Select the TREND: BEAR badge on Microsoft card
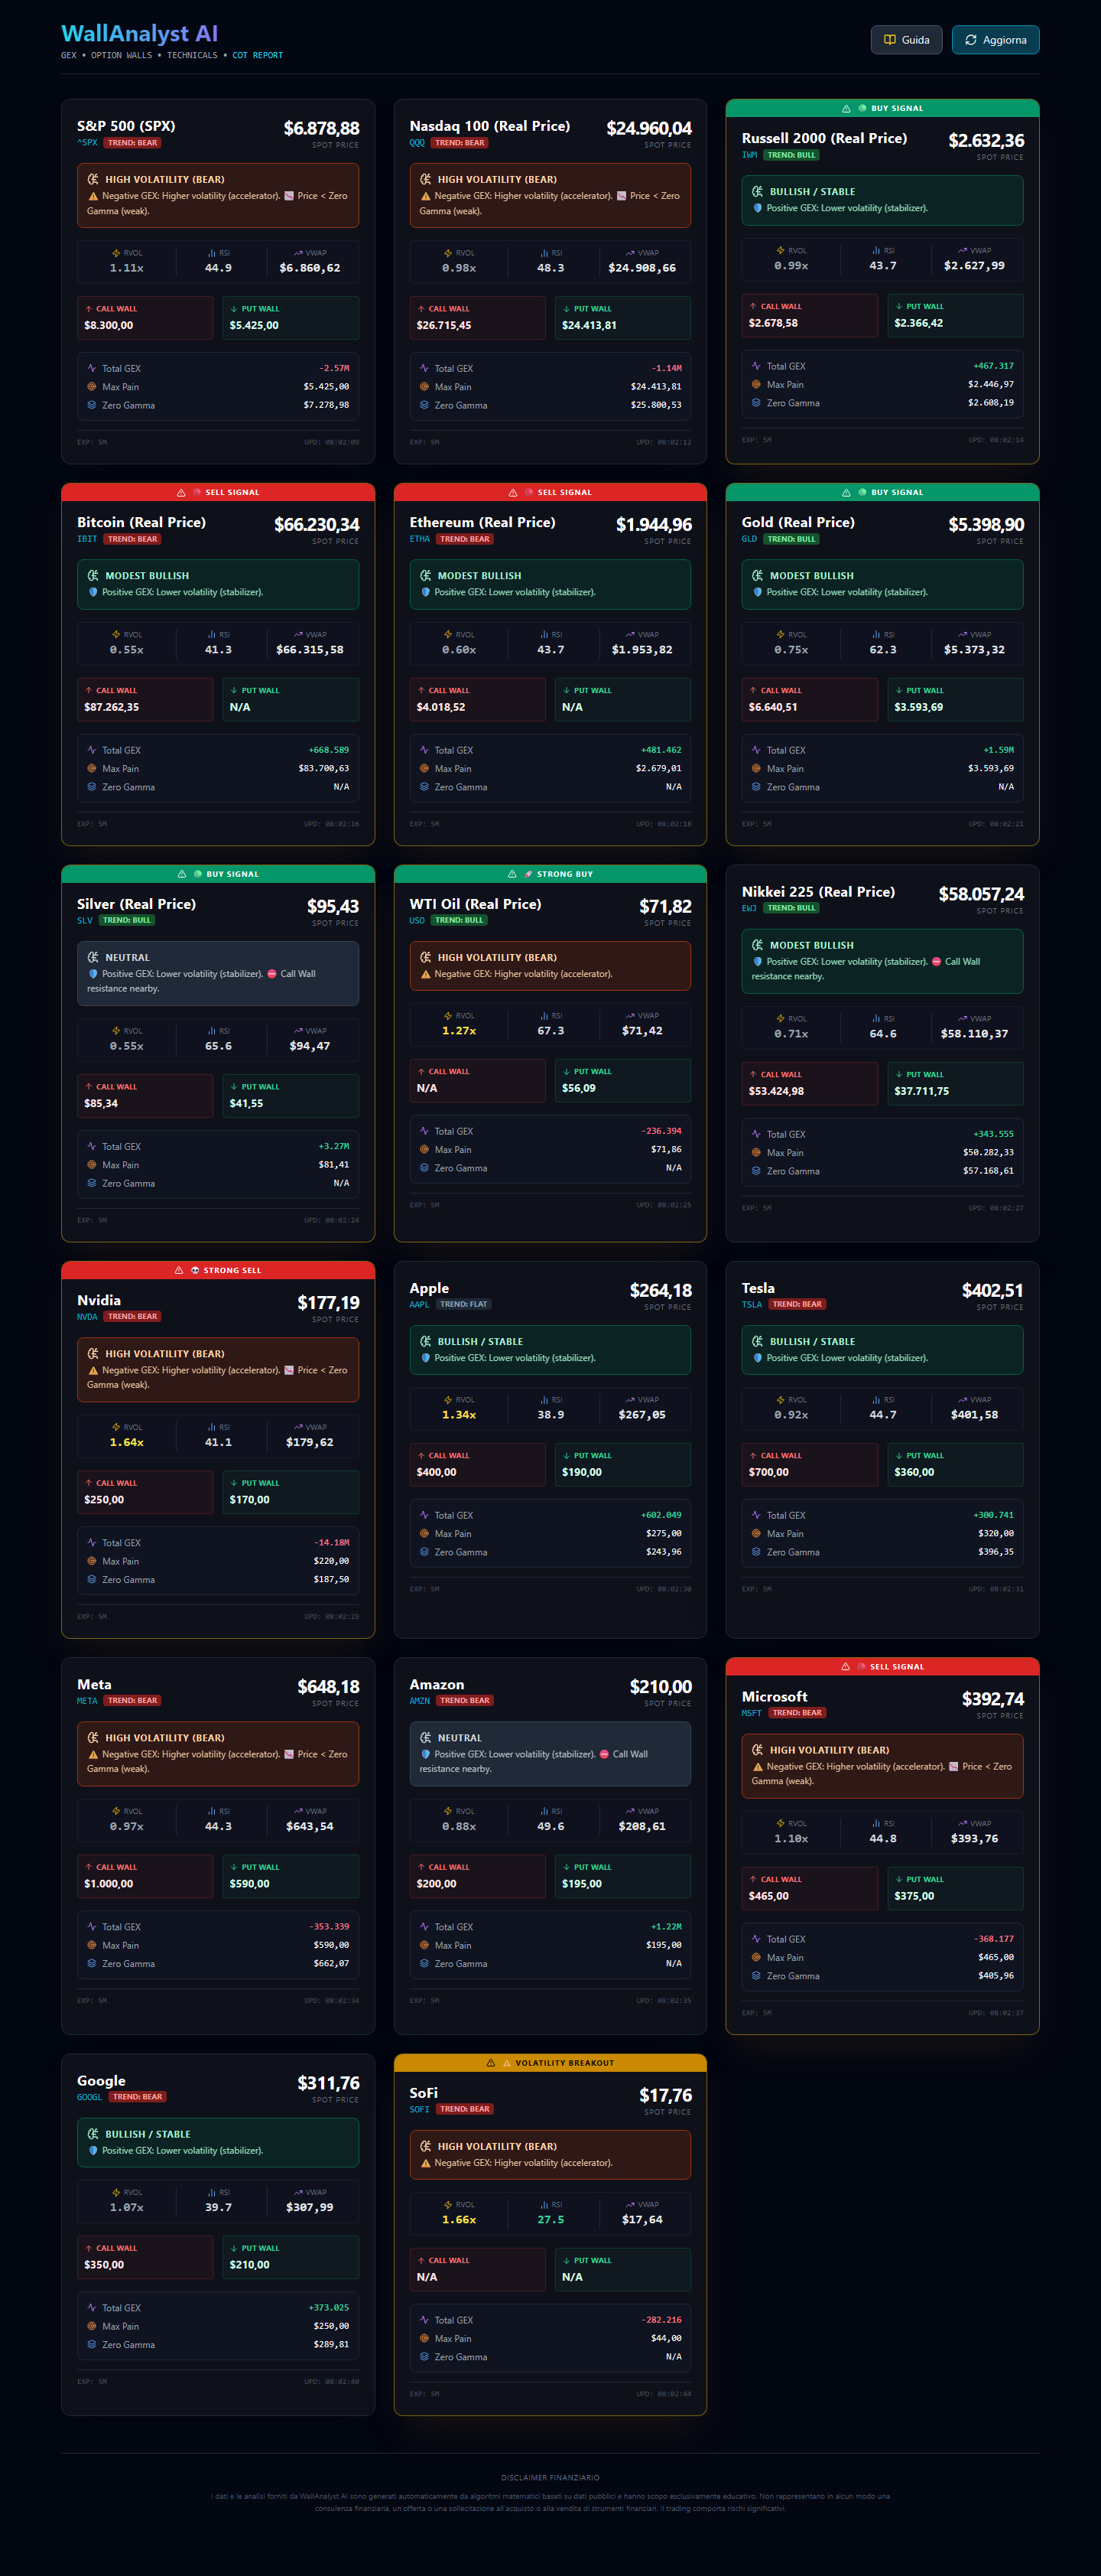The image size is (1101, 2576). coord(796,1713)
